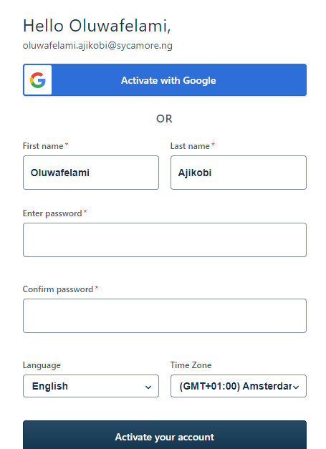Click the First name label
Viewport: 326px width, 449px height.
(43, 146)
